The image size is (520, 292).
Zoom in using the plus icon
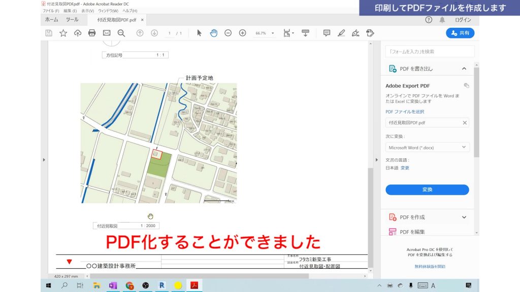point(242,33)
